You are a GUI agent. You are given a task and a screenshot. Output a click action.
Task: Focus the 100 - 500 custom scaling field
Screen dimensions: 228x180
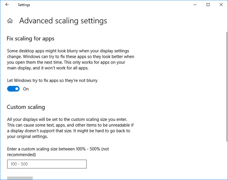point(47,164)
